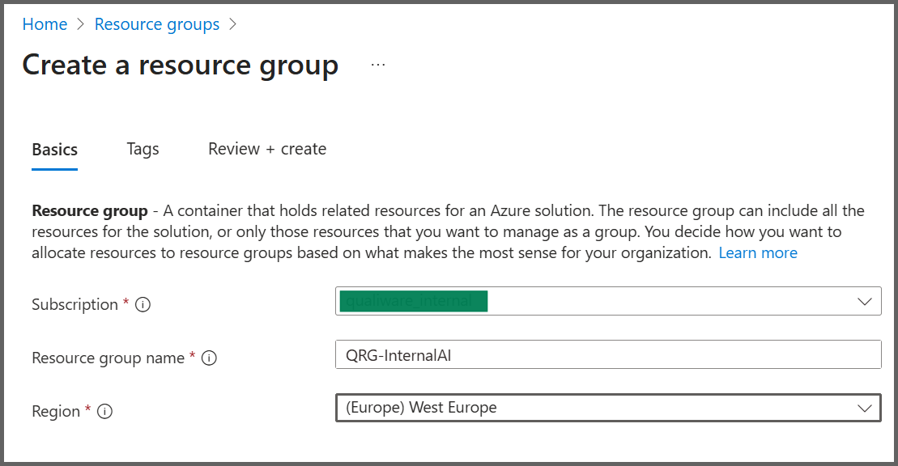Screen dimensions: 898x466
Task: Select the Basics tab
Action: (54, 149)
